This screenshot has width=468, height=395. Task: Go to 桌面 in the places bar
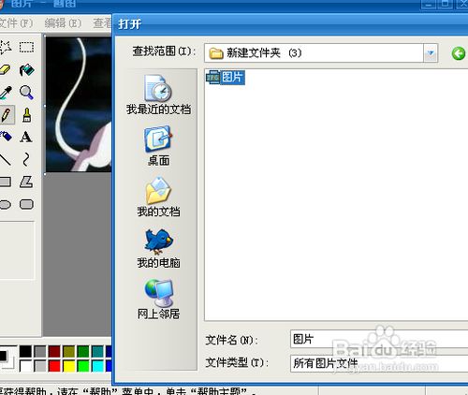pos(158,145)
